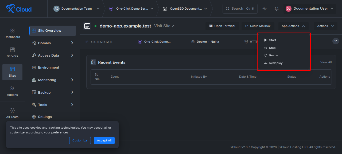342x154 pixels.
Task: Open All Team in the sidebar
Action: coord(12,113)
